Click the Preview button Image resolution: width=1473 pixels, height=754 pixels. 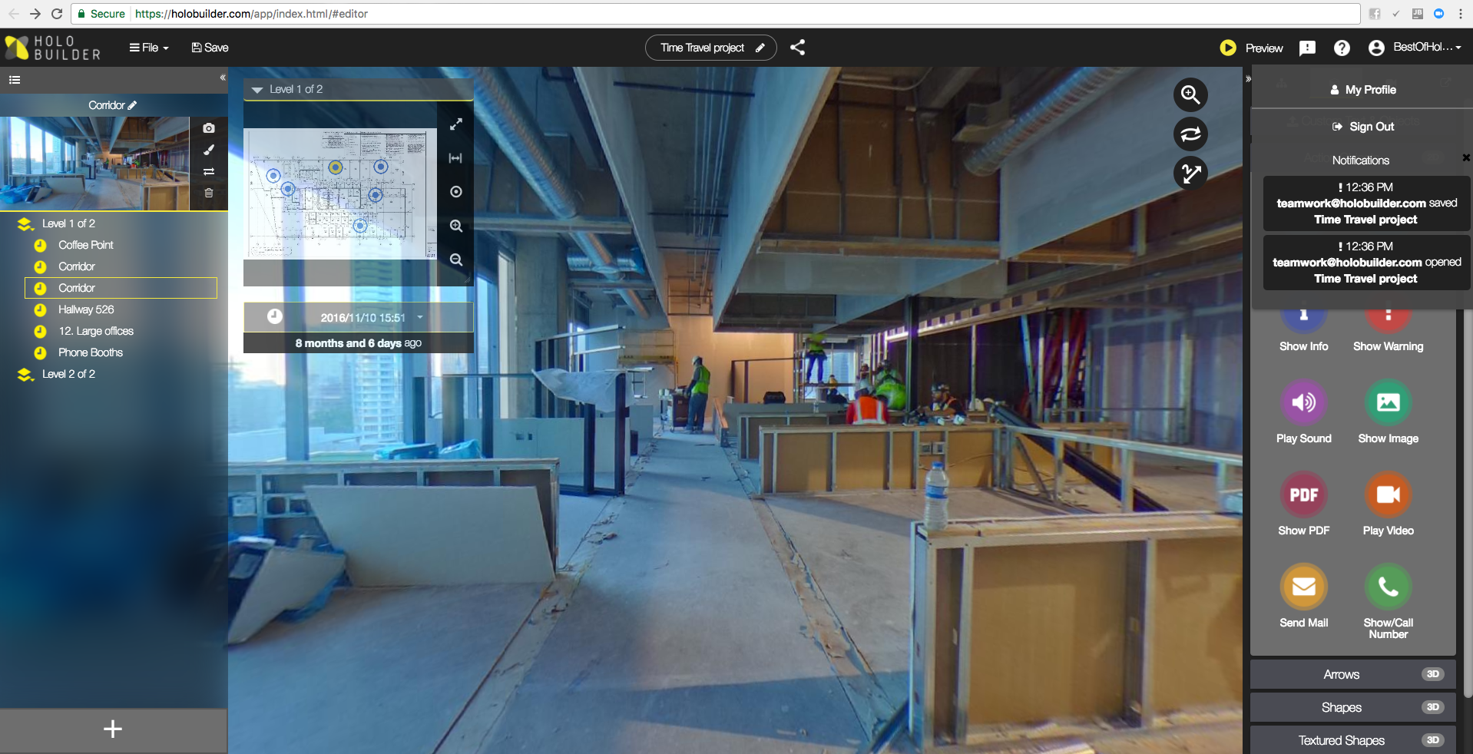[x=1251, y=47]
